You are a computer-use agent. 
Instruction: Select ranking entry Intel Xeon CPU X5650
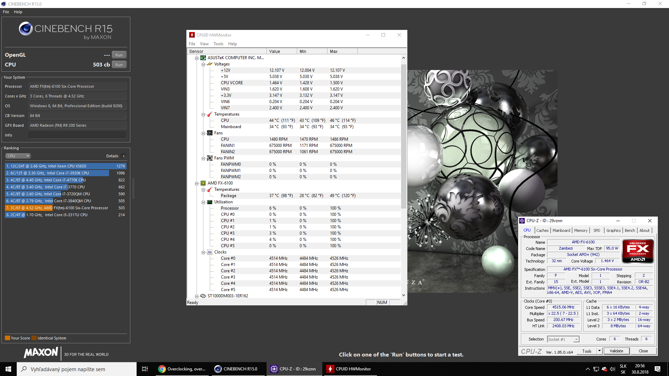click(66, 166)
